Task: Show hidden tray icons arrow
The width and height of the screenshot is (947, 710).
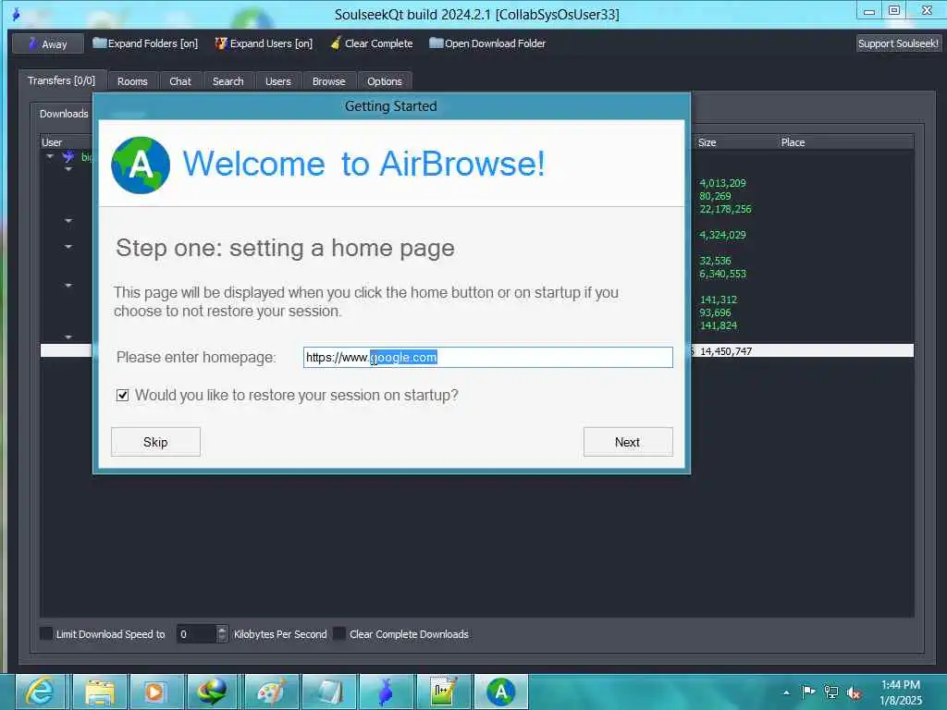Action: [x=786, y=692]
